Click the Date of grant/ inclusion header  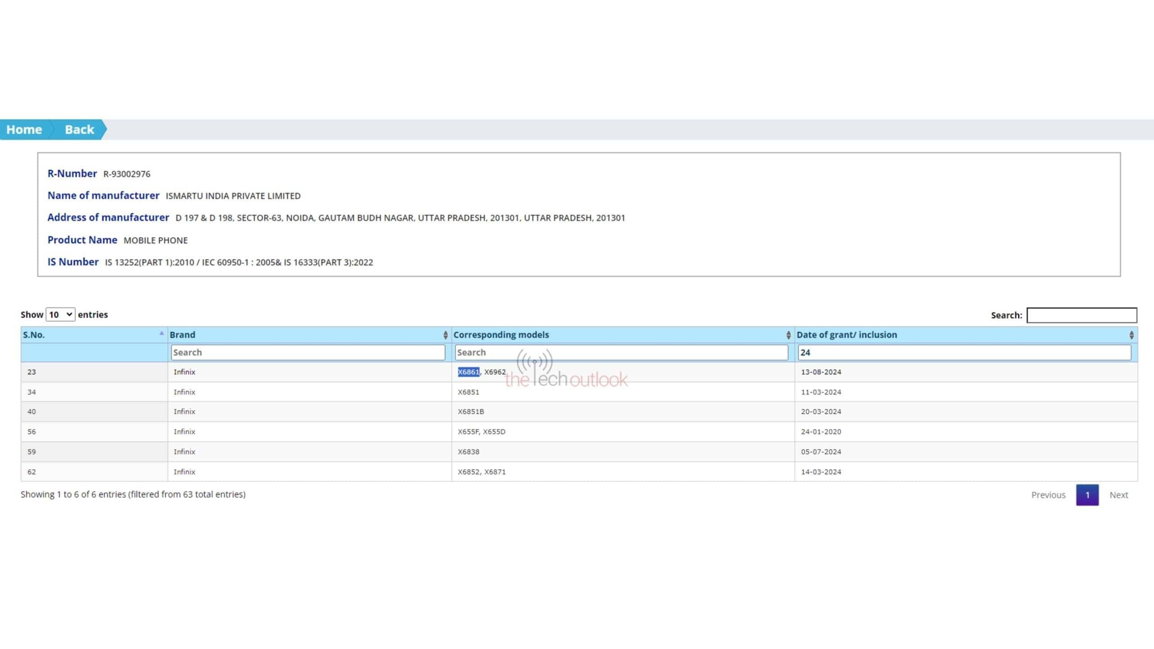click(x=847, y=335)
